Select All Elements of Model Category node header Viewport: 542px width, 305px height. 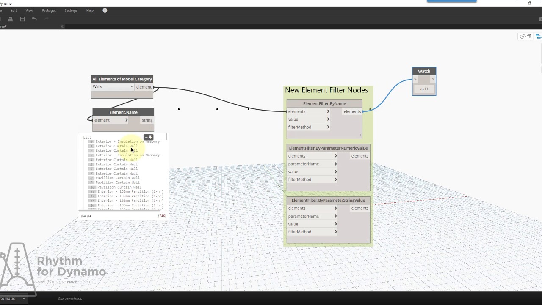[122, 79]
